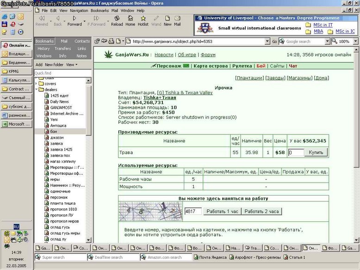Click the Go button

(x=274, y=42)
